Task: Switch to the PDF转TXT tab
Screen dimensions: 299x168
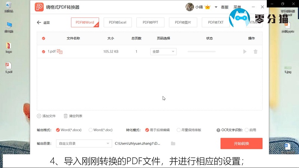Action: click(x=216, y=22)
